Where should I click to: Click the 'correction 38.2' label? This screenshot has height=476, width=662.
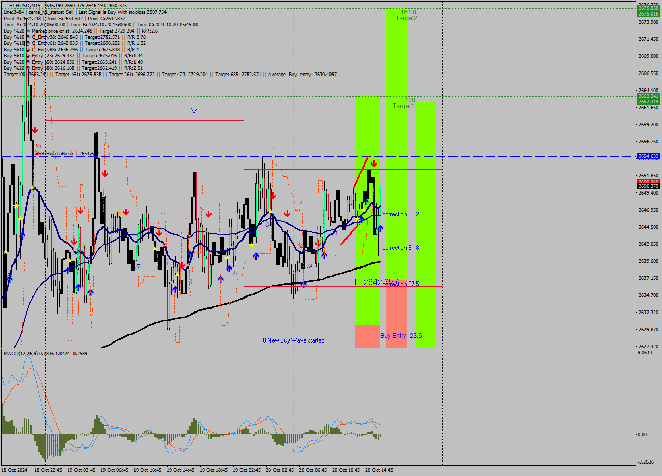pos(401,214)
